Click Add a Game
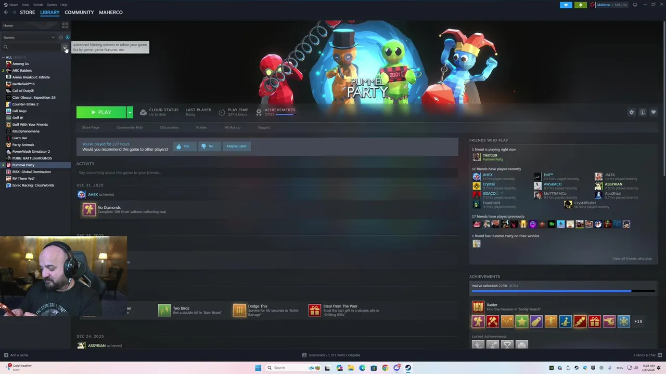This screenshot has width=666, height=374. 16,355
